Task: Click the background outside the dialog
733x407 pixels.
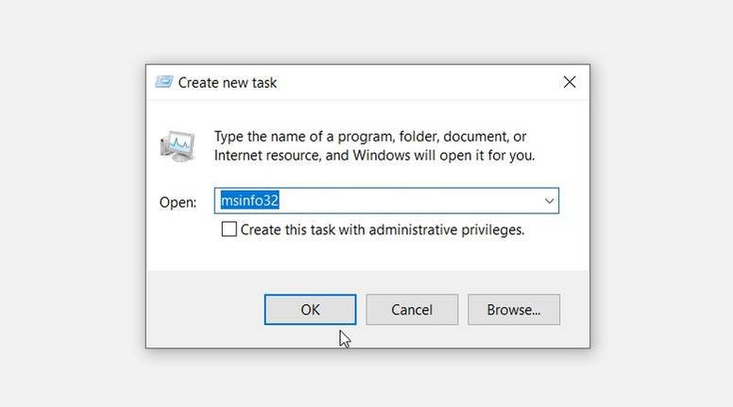Action: click(661, 189)
